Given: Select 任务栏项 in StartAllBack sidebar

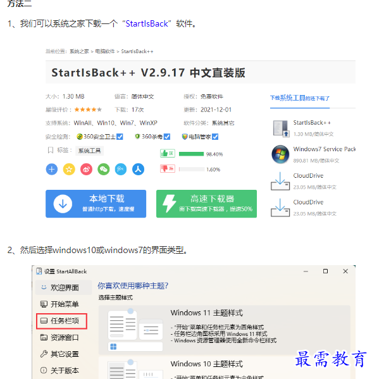Looking at the screenshot, I should [x=61, y=321].
